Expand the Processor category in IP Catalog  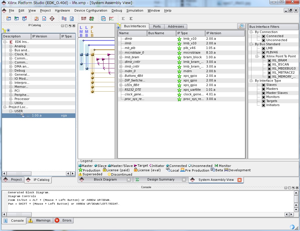[x=11, y=99]
